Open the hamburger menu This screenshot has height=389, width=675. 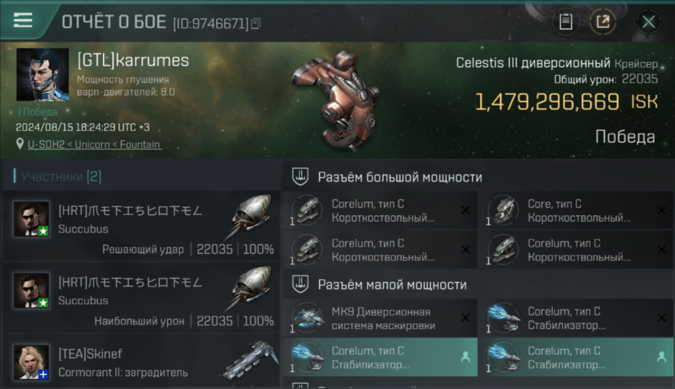pyautogui.click(x=23, y=20)
